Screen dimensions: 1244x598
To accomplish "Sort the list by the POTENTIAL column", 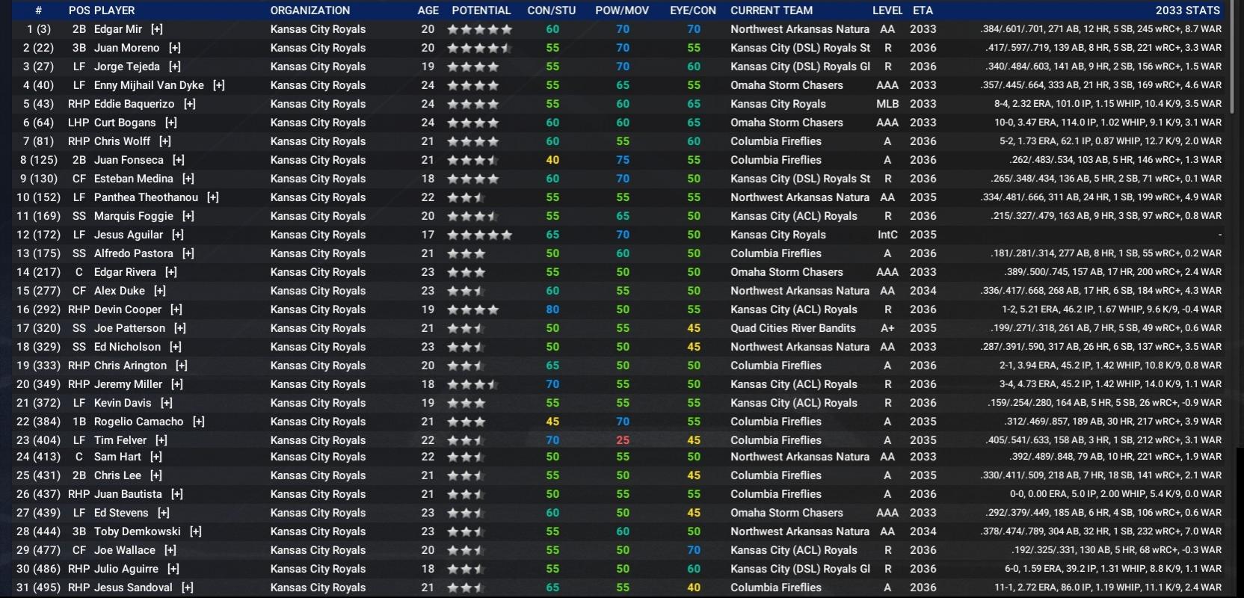I will [x=481, y=10].
